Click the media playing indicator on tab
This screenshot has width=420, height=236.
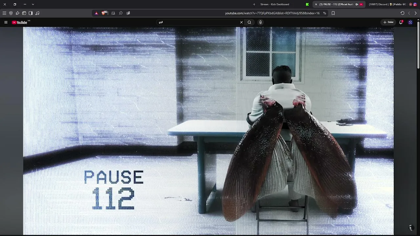tap(357, 4)
